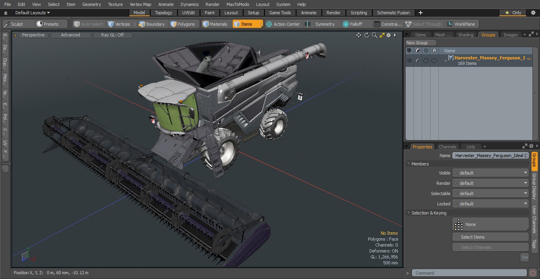Screen dimensions: 540x279
Task: Toggle Symmetry in toolbar
Action: pos(321,24)
